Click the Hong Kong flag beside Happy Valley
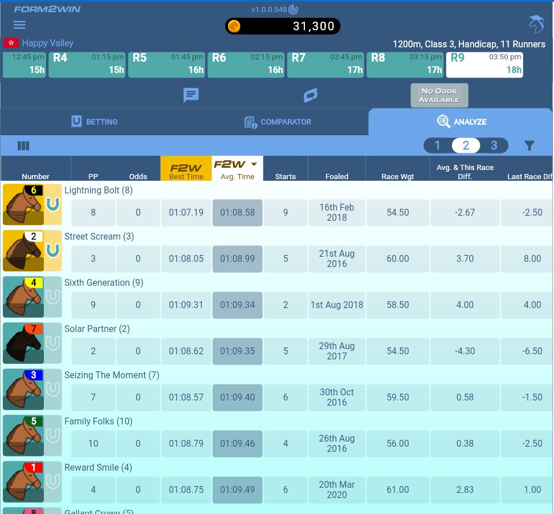Viewport: 554px width, 514px height. pos(10,43)
